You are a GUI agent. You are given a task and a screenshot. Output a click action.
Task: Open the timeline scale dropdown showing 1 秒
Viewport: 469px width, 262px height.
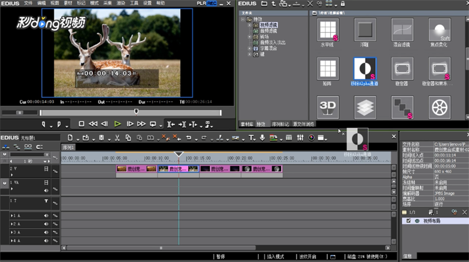coord(45,161)
